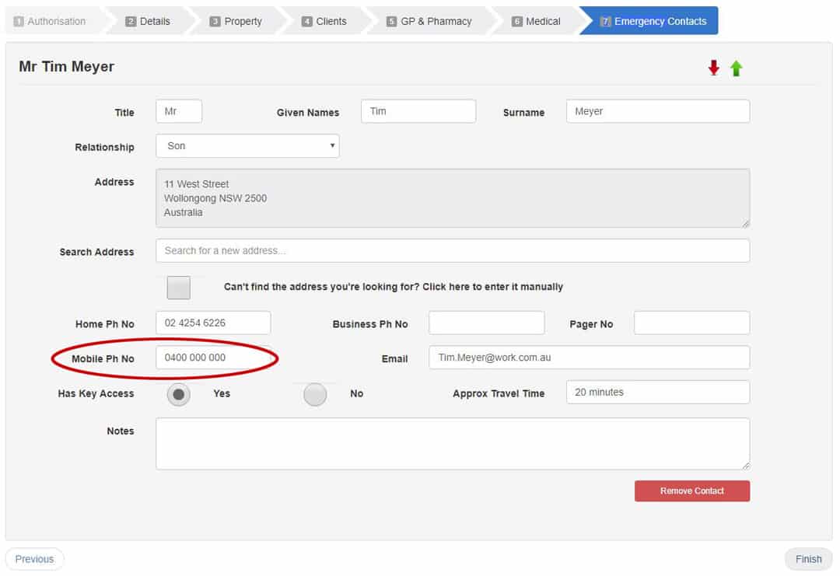Select Yes for Has Key Access
840x576 pixels.
click(178, 395)
